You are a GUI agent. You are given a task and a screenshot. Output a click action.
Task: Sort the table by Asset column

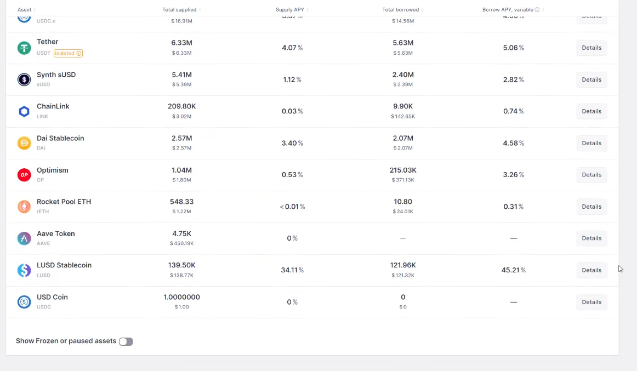(x=25, y=10)
